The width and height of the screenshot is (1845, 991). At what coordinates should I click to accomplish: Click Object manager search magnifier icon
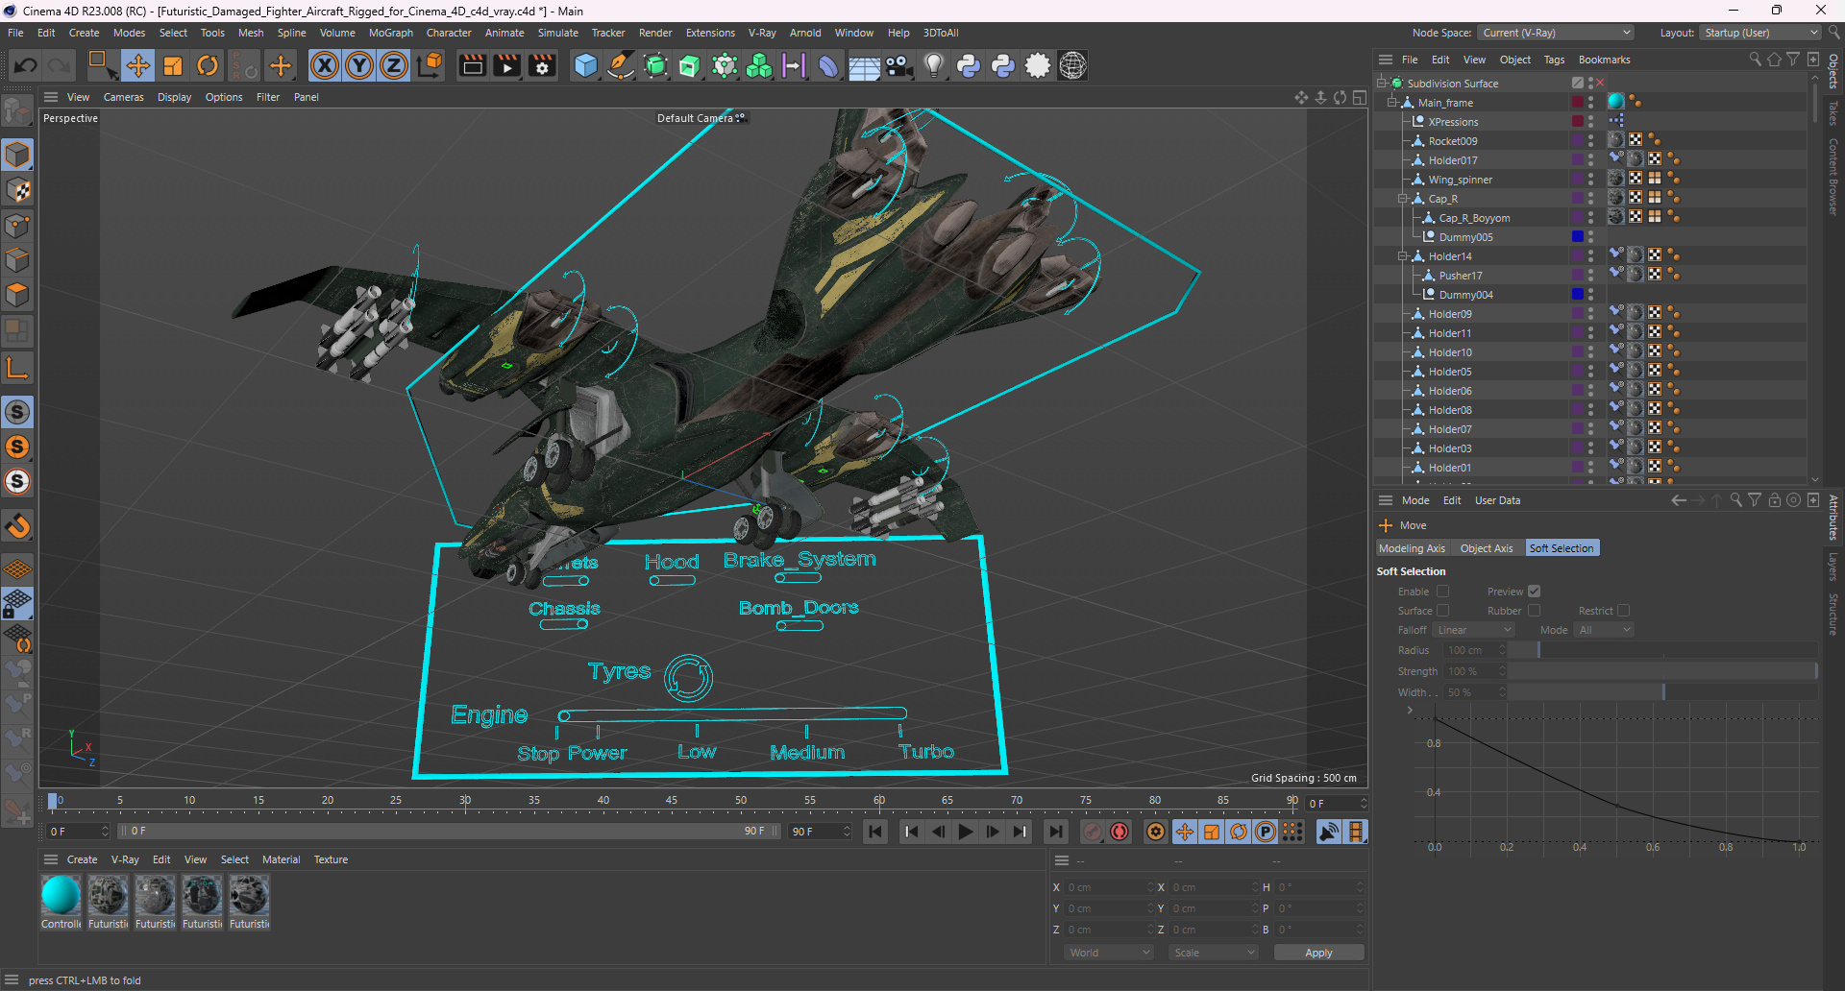[1755, 60]
